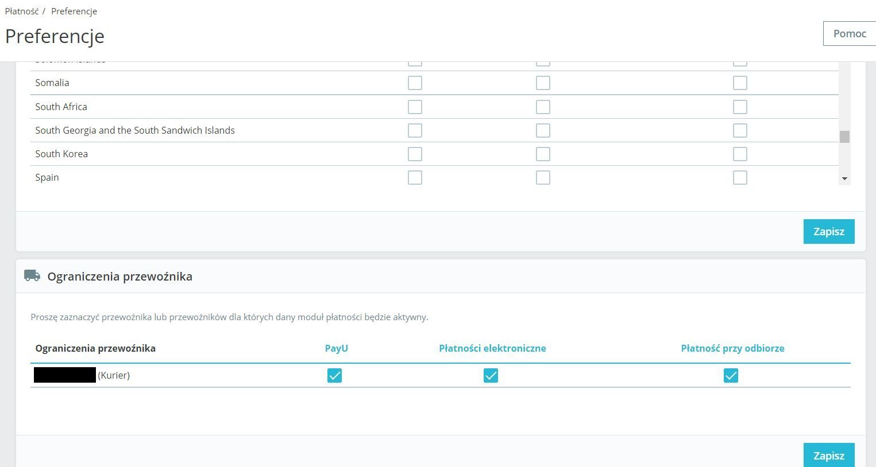Click Zapisz in the carrier restrictions panel
Screen dimensions: 876x467
pyautogui.click(x=829, y=455)
